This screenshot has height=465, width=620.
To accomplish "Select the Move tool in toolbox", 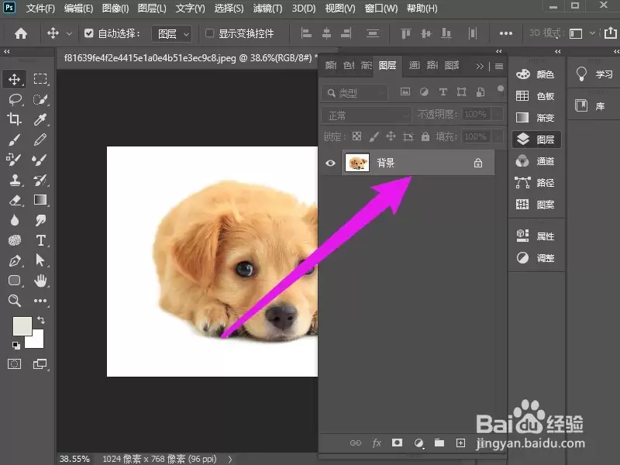I will point(15,79).
